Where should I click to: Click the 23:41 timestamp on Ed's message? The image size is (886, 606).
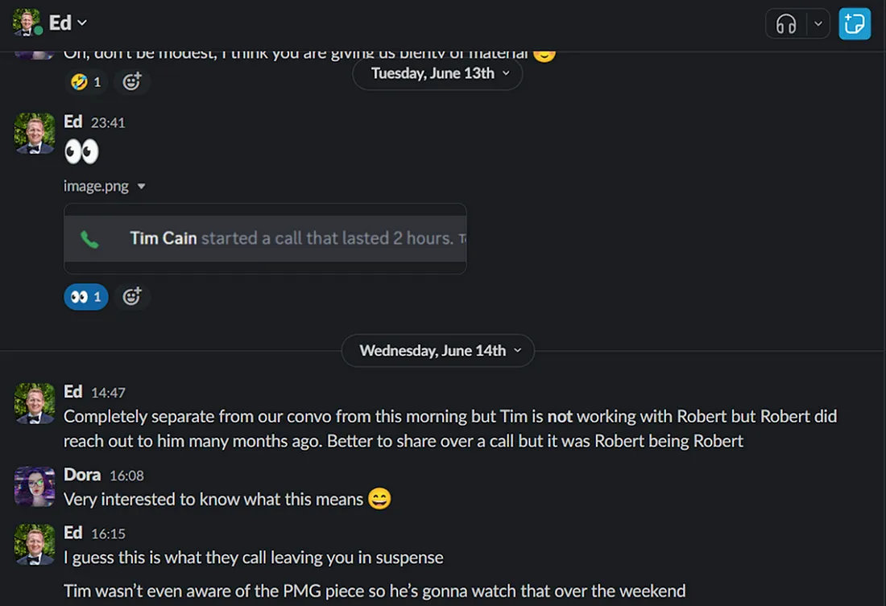(x=108, y=123)
